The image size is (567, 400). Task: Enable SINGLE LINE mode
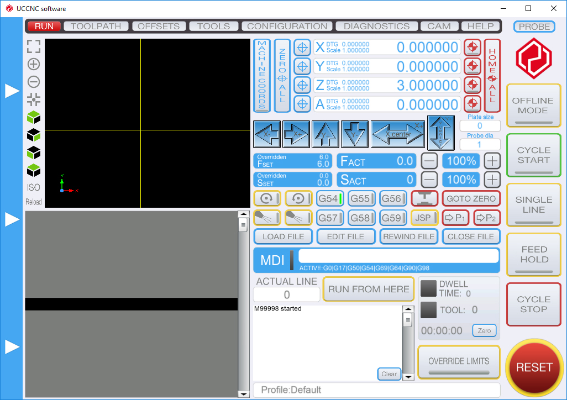(533, 205)
